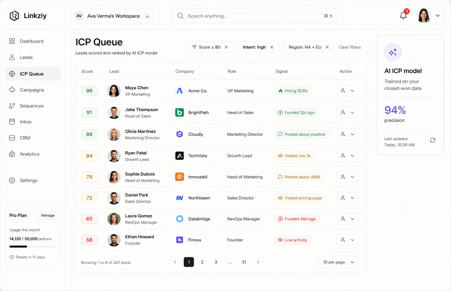Open Dashboard in the sidebar
451x291 pixels.
pyautogui.click(x=33, y=41)
